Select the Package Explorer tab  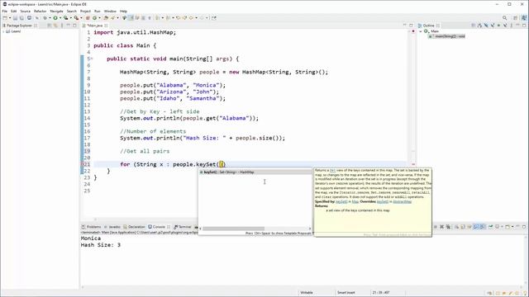coord(19,26)
